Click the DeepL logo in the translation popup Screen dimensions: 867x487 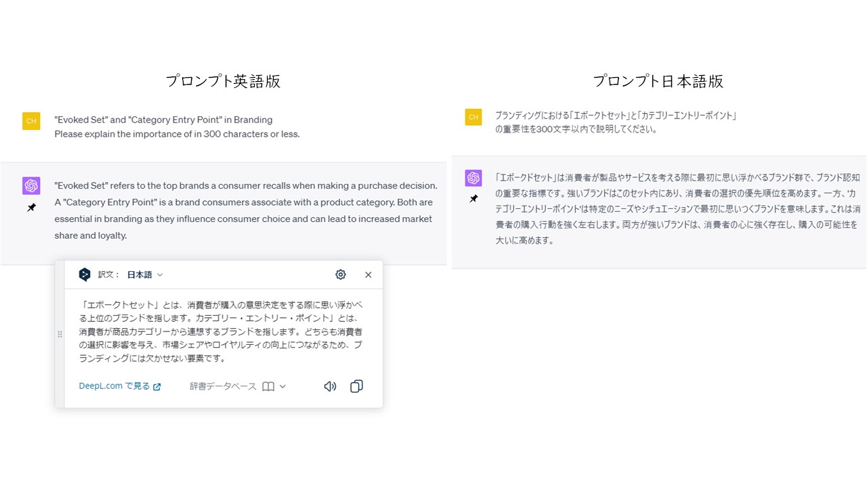pyautogui.click(x=85, y=275)
